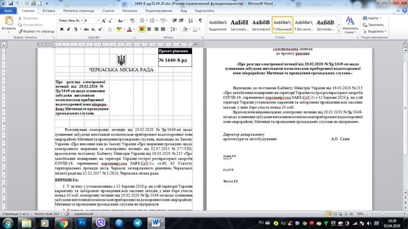Apply the Заголовок 2 style
Image resolution: width=408 pixels, height=229 pixels.
(x=261, y=25)
